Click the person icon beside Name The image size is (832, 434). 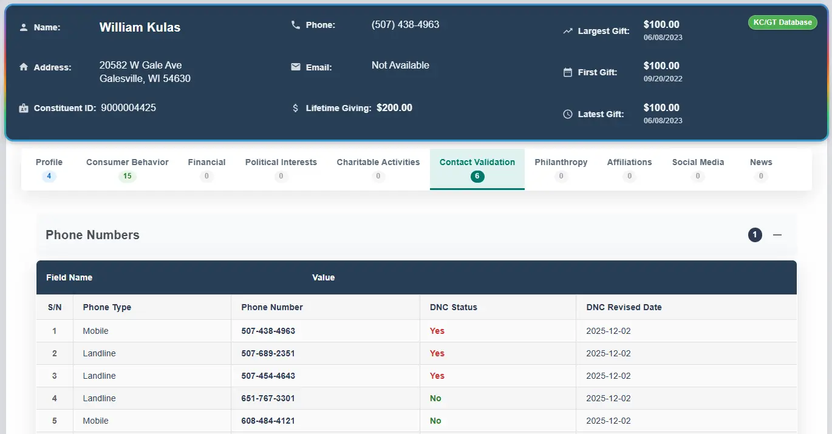pyautogui.click(x=24, y=27)
